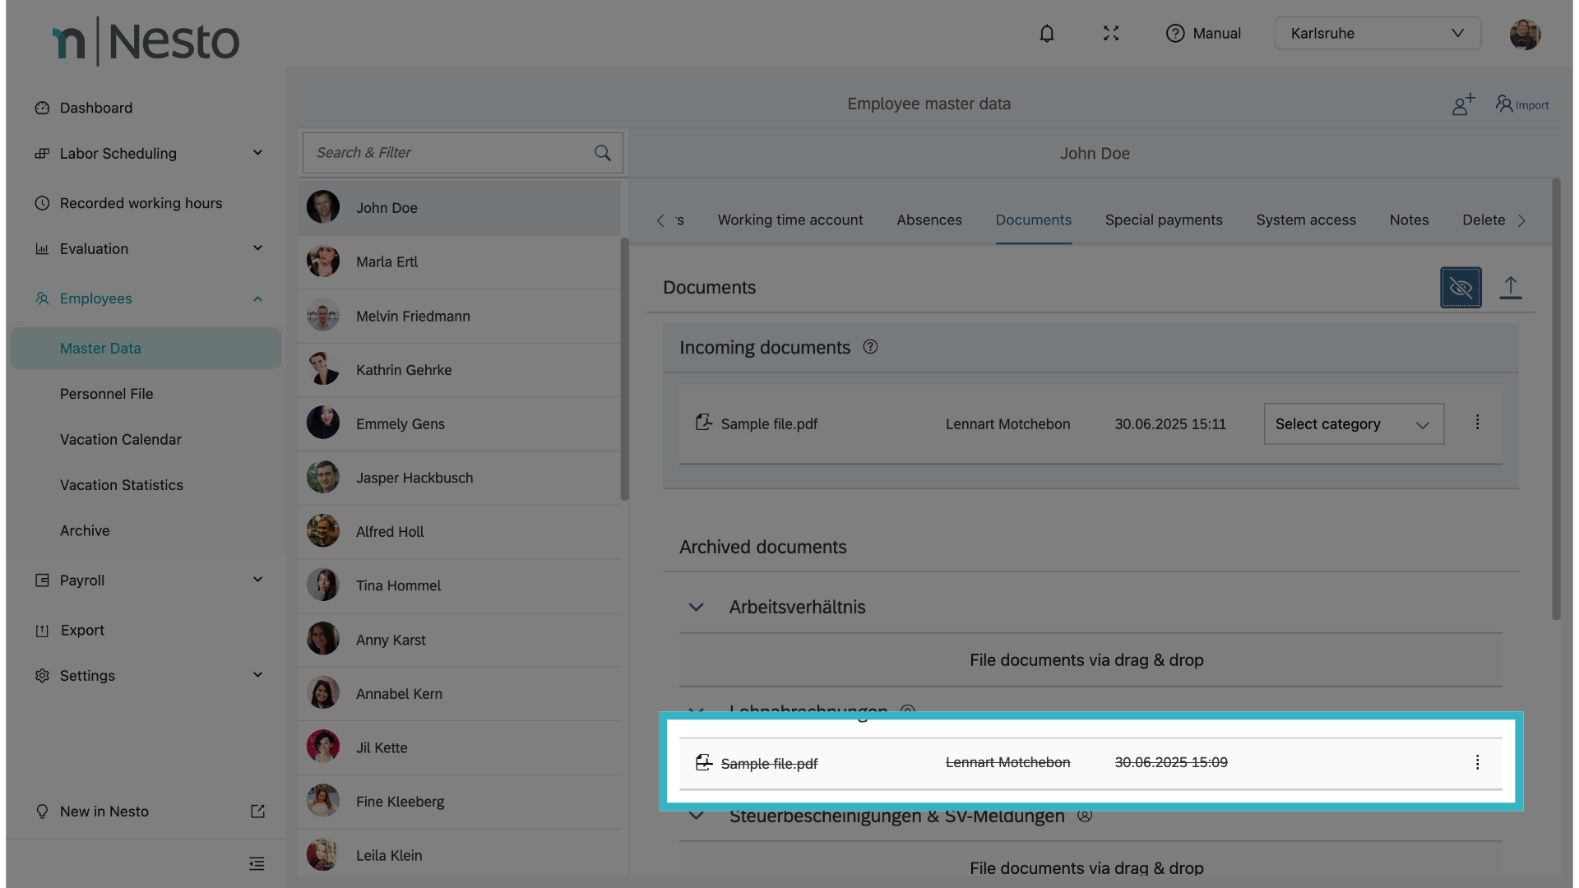Screen dimensions: 1579x888
Task: Open three-dot menu for archived Sample file.pdf
Action: 1477,763
